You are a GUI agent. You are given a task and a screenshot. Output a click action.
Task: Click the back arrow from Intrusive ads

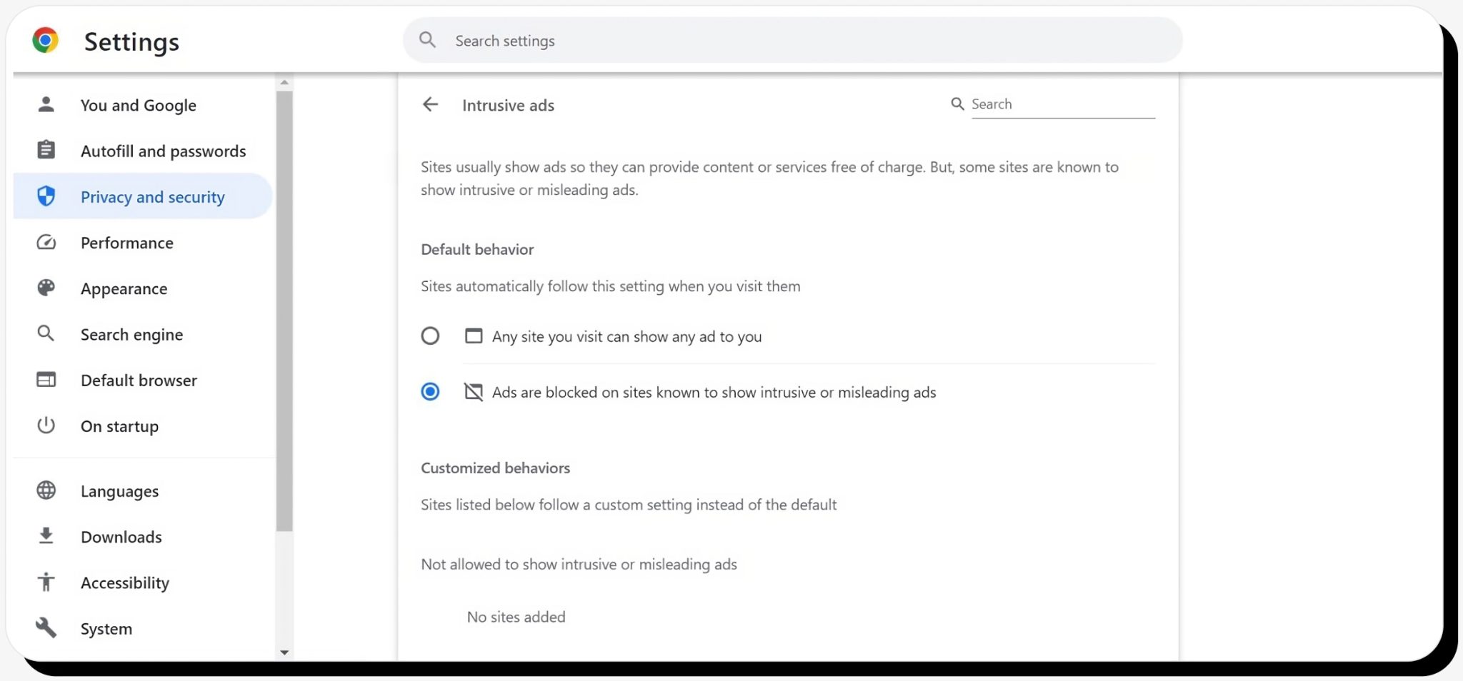[430, 104]
